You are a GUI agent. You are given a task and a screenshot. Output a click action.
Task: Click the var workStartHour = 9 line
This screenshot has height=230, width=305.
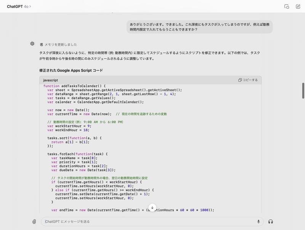click(69, 126)
